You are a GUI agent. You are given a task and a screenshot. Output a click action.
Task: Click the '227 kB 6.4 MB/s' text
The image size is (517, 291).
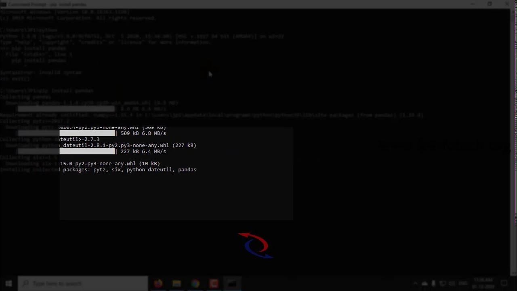point(143,152)
